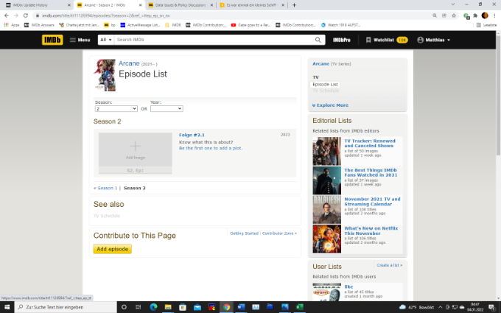Click the search magnifier icon

[319, 40]
